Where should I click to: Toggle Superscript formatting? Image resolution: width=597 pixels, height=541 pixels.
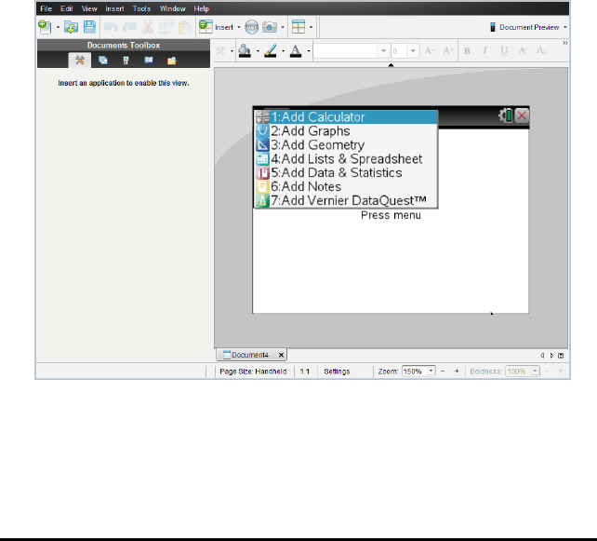point(523,50)
